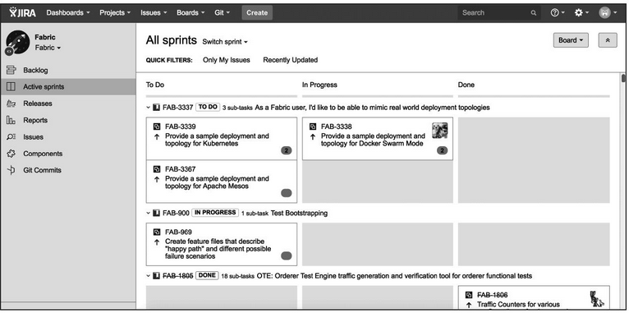Open the Board dropdown button

point(571,40)
